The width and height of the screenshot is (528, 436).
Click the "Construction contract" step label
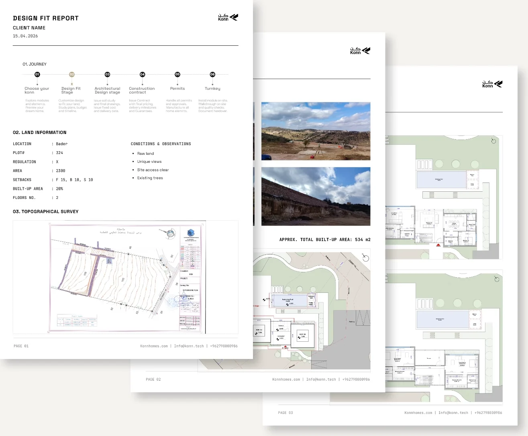[x=142, y=90]
